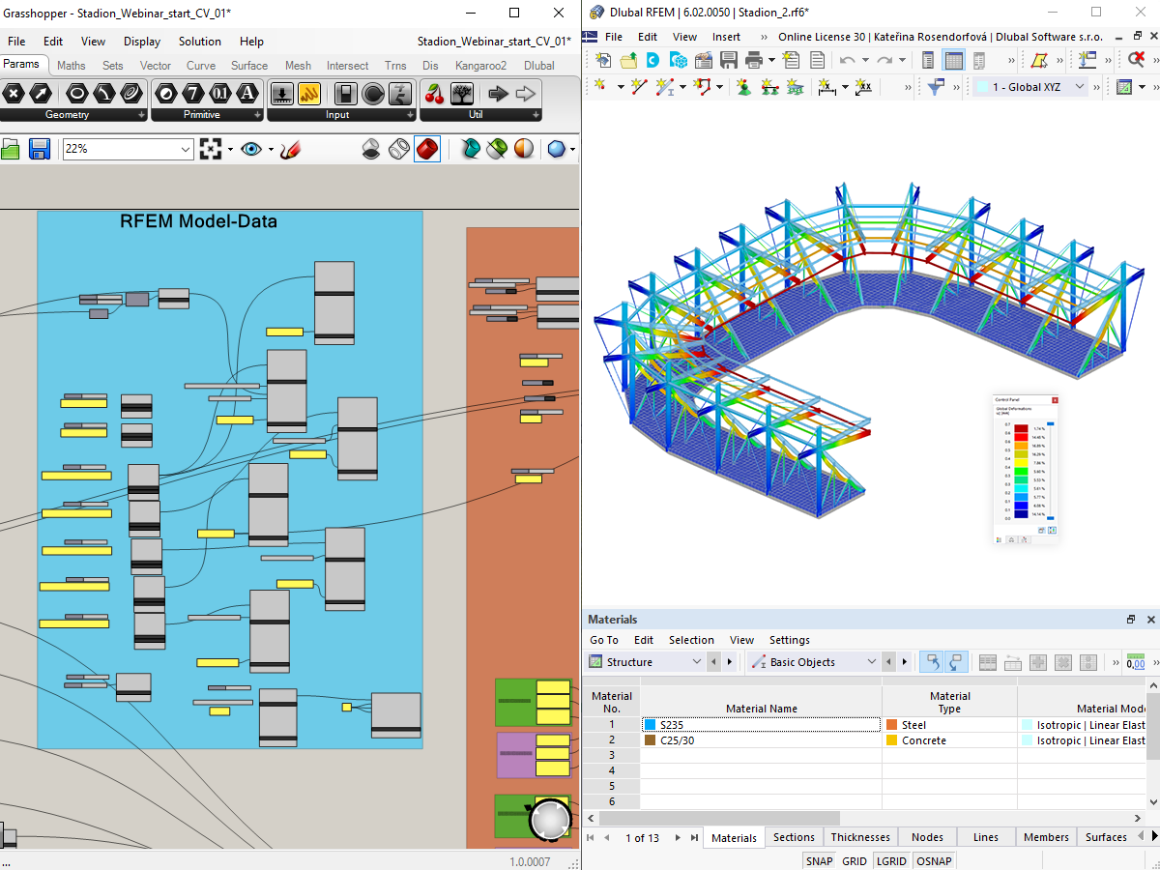Select the Text param 'A' component icon
The image size is (1160, 870).
coord(248,94)
